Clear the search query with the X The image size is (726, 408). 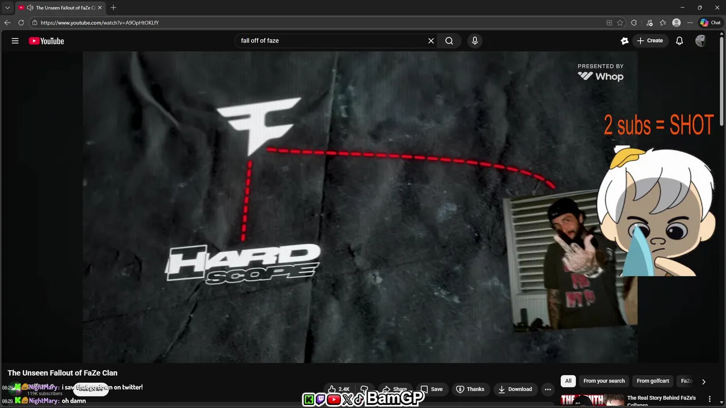click(x=431, y=41)
